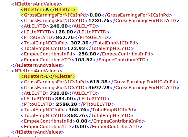Select highlighted NIletter A element
This screenshot has height=137, width=188.
point(48,10)
